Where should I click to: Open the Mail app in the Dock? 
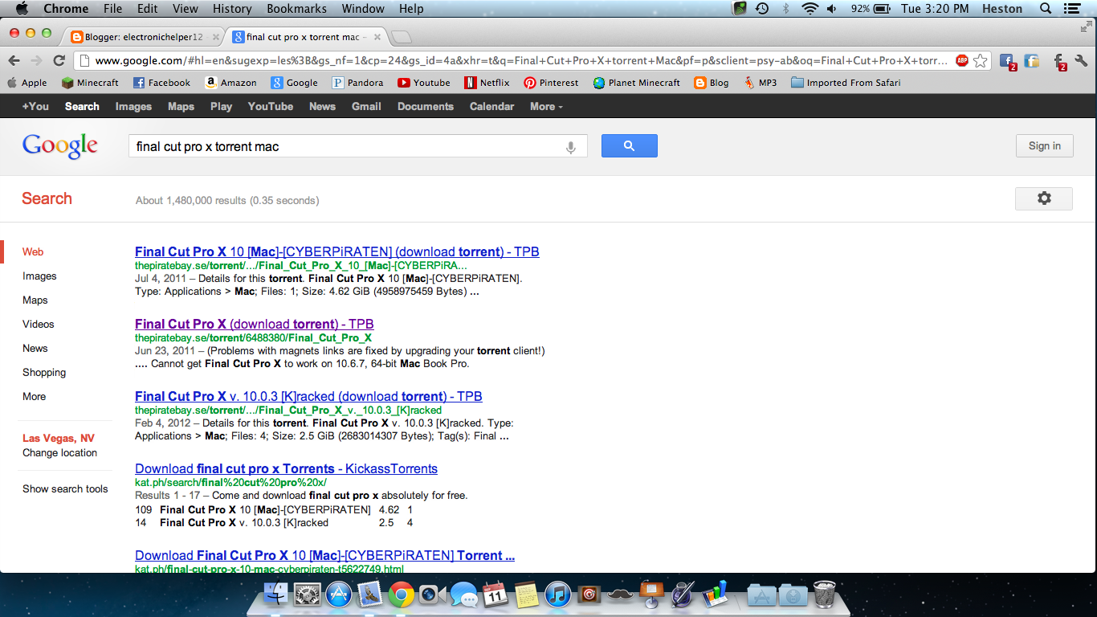(x=370, y=595)
